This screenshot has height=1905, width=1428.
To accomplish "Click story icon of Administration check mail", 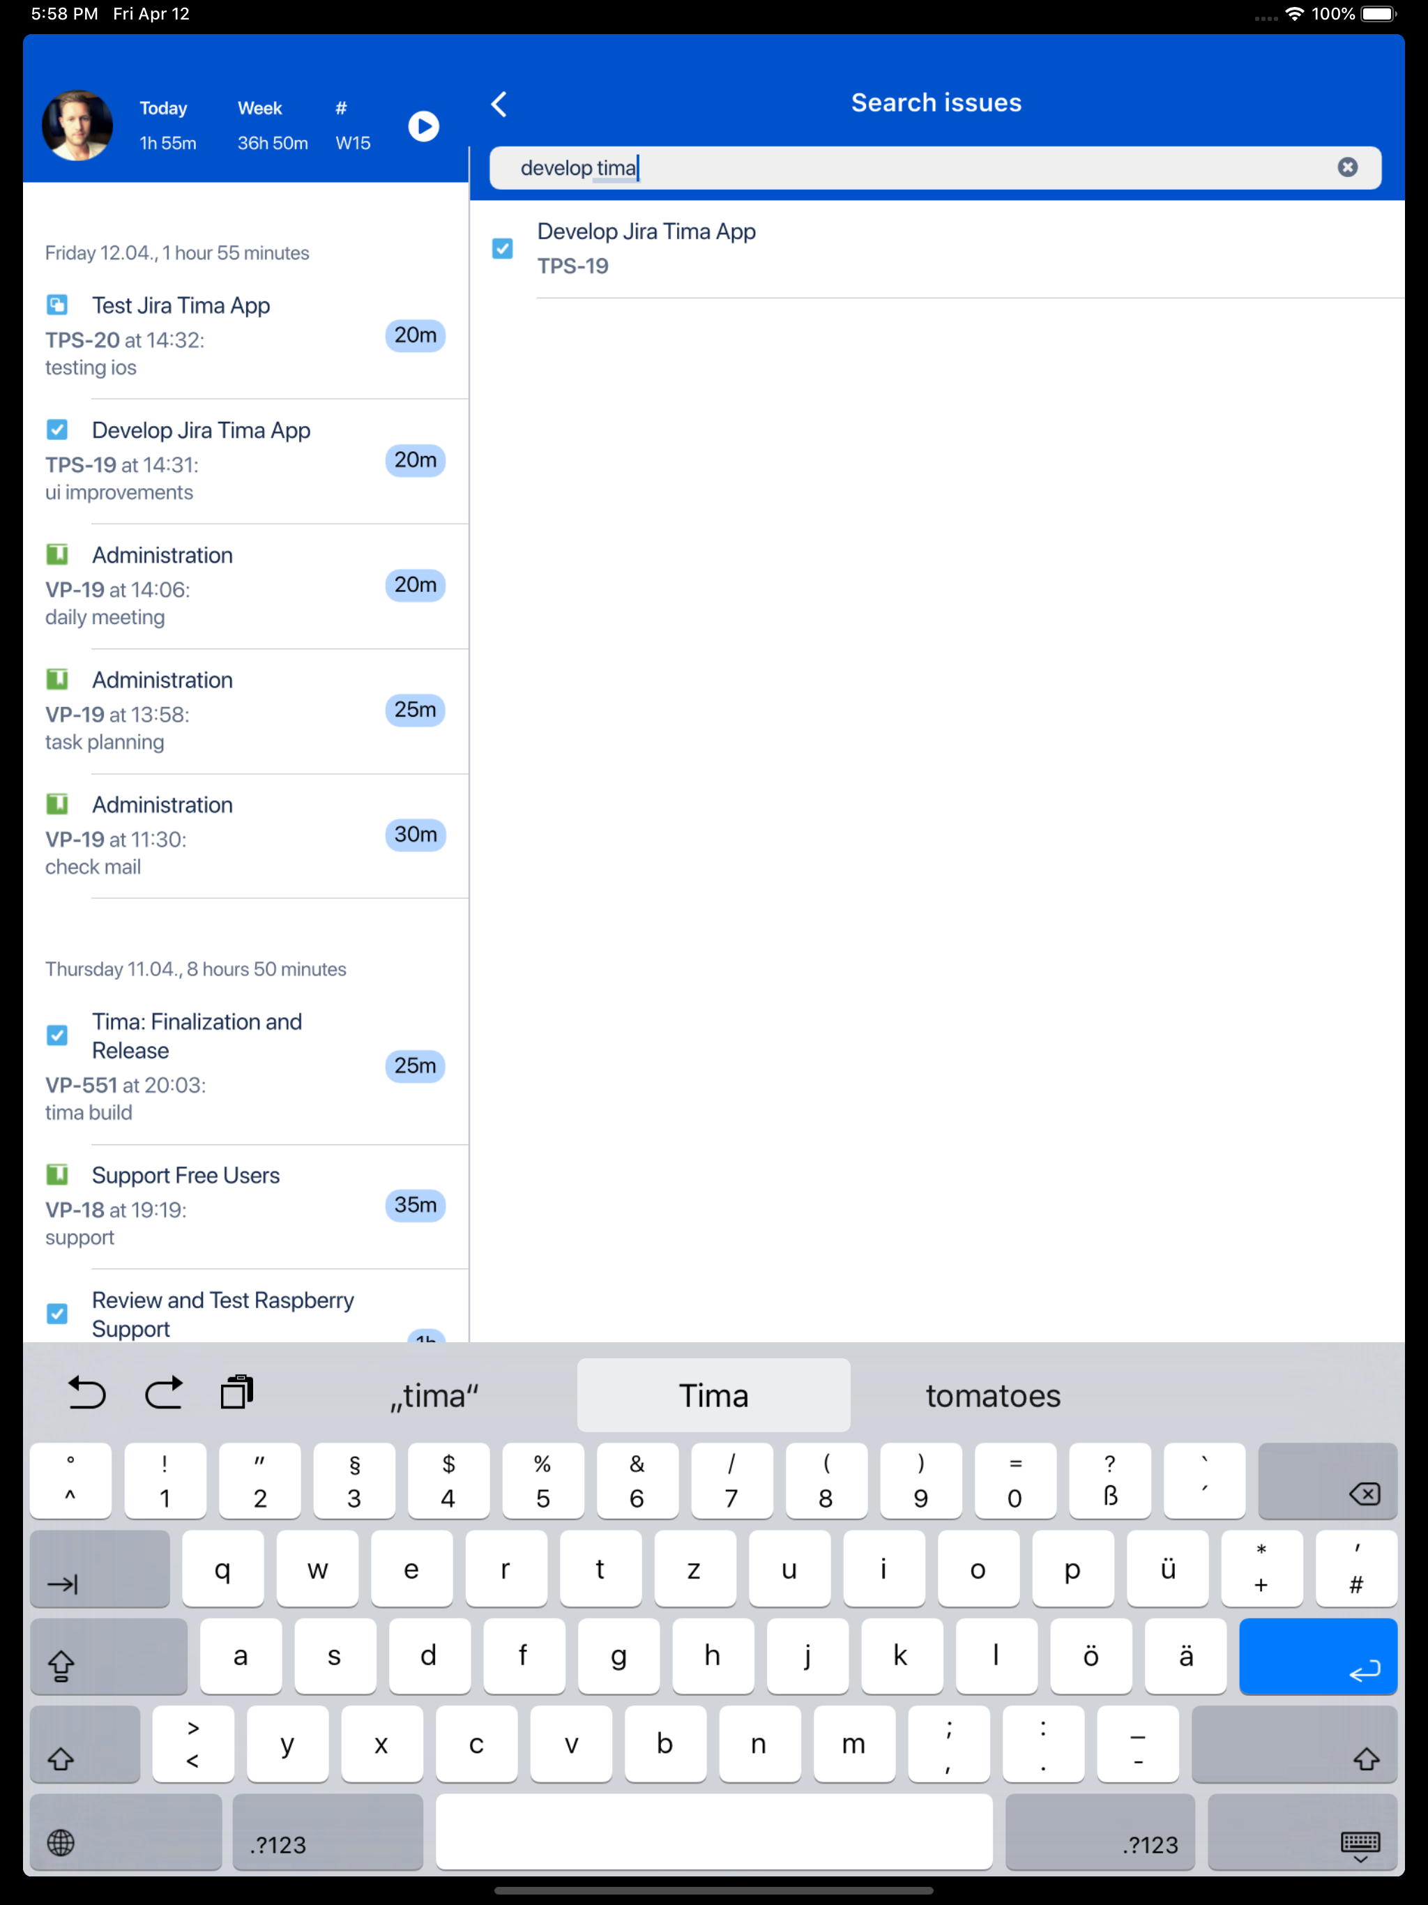I will [x=57, y=805].
